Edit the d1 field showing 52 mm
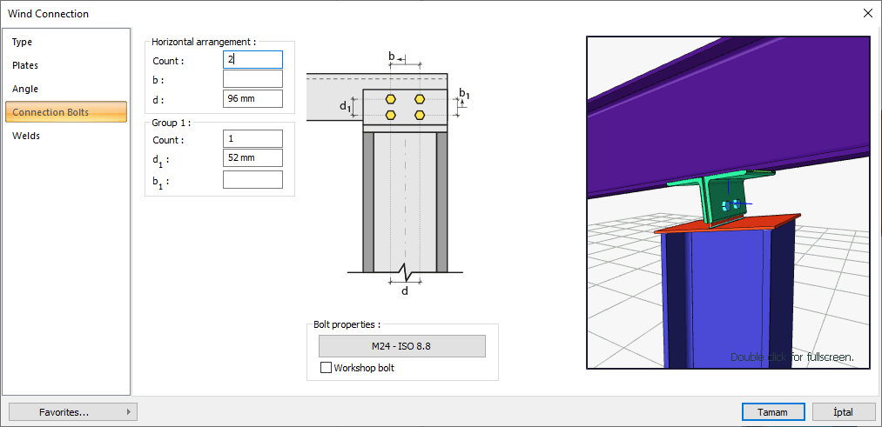The height and width of the screenshot is (427, 882). 252,158
